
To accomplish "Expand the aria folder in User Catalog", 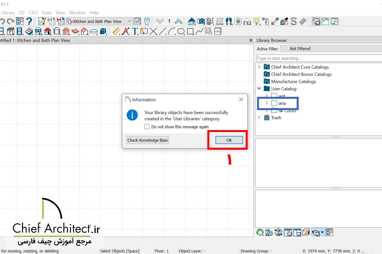I will point(266,103).
